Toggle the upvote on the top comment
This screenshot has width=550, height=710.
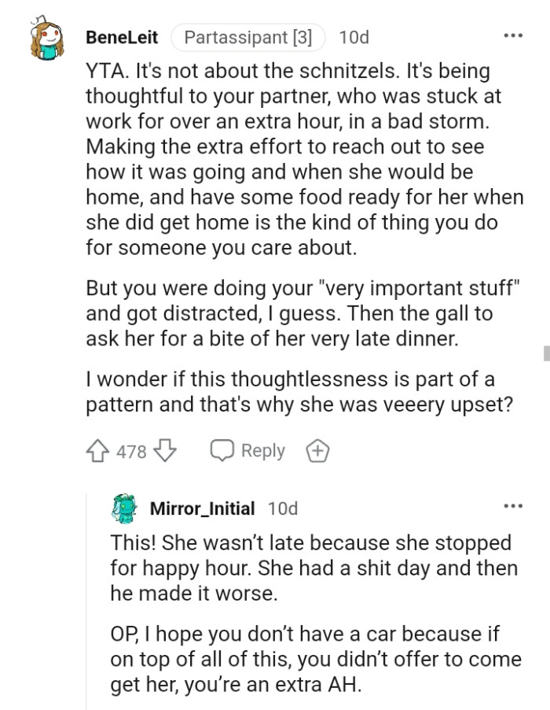coord(98,450)
